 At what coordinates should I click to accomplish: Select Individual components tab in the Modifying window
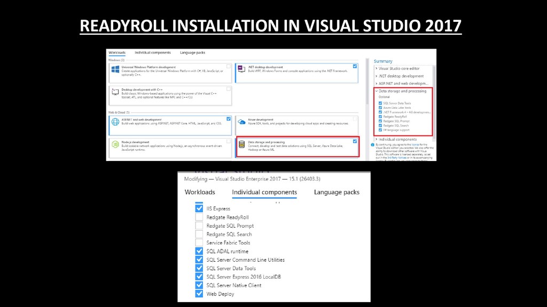(x=264, y=192)
